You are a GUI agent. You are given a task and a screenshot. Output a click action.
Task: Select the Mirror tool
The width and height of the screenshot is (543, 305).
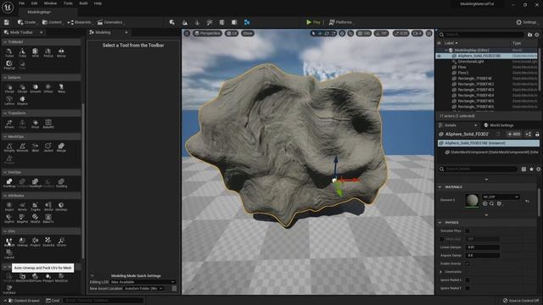click(61, 53)
